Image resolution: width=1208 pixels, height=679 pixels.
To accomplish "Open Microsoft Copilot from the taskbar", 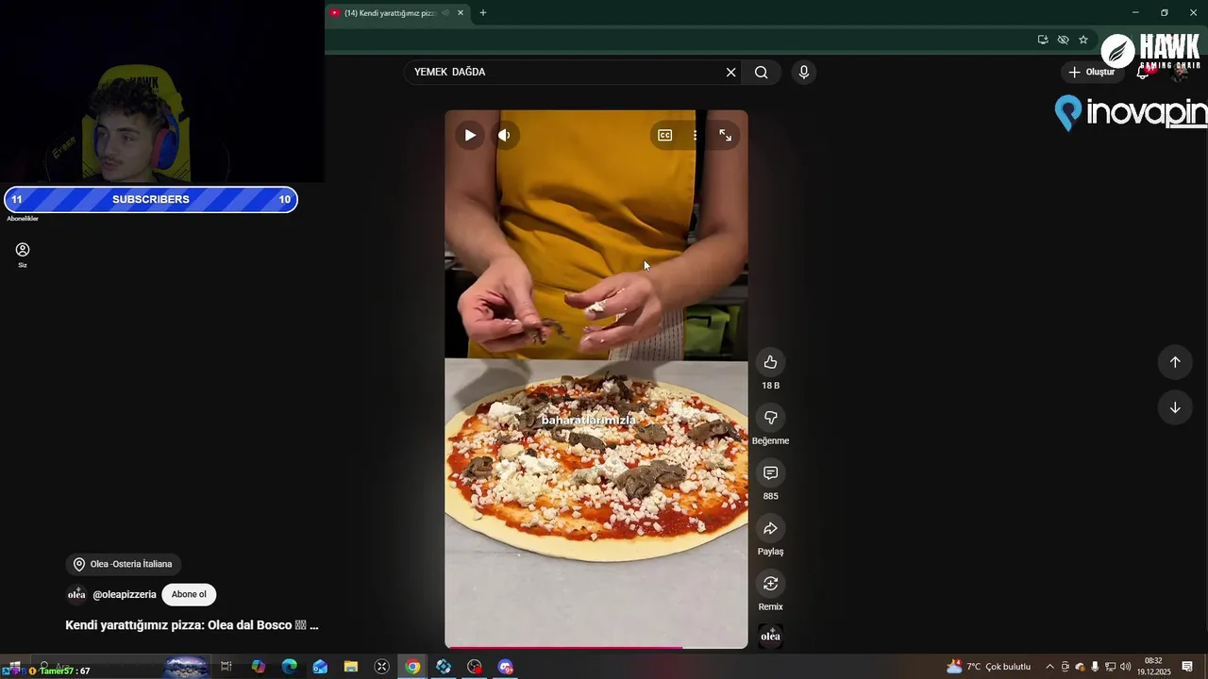I will tap(259, 667).
